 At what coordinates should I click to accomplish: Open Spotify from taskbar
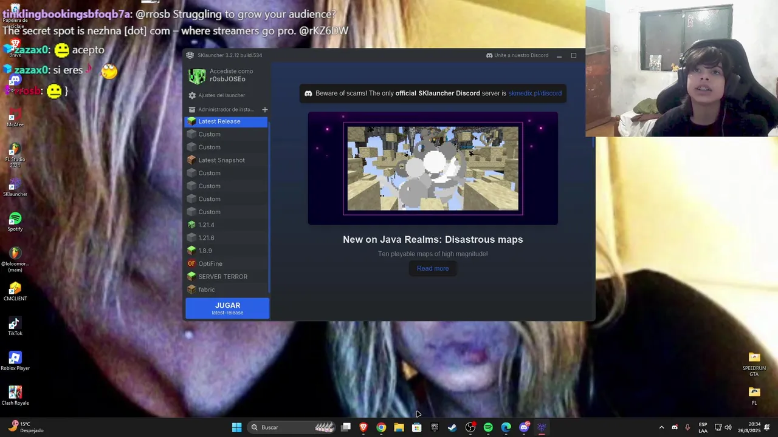tap(488, 427)
